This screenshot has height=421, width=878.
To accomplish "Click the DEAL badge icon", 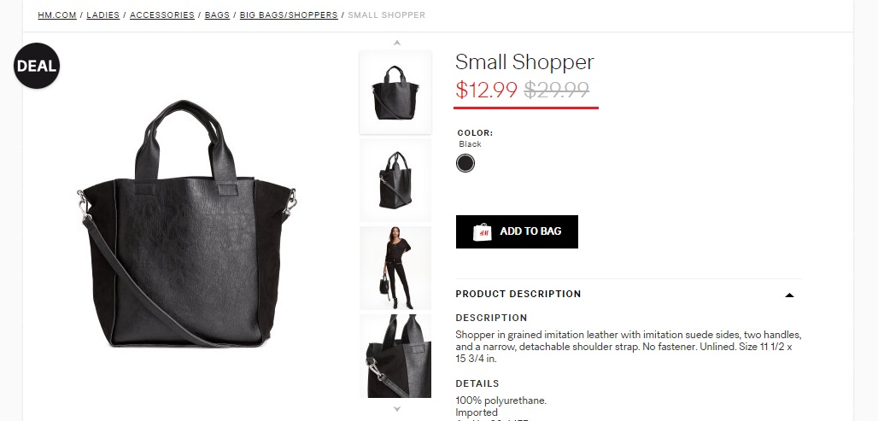I will 37,66.
